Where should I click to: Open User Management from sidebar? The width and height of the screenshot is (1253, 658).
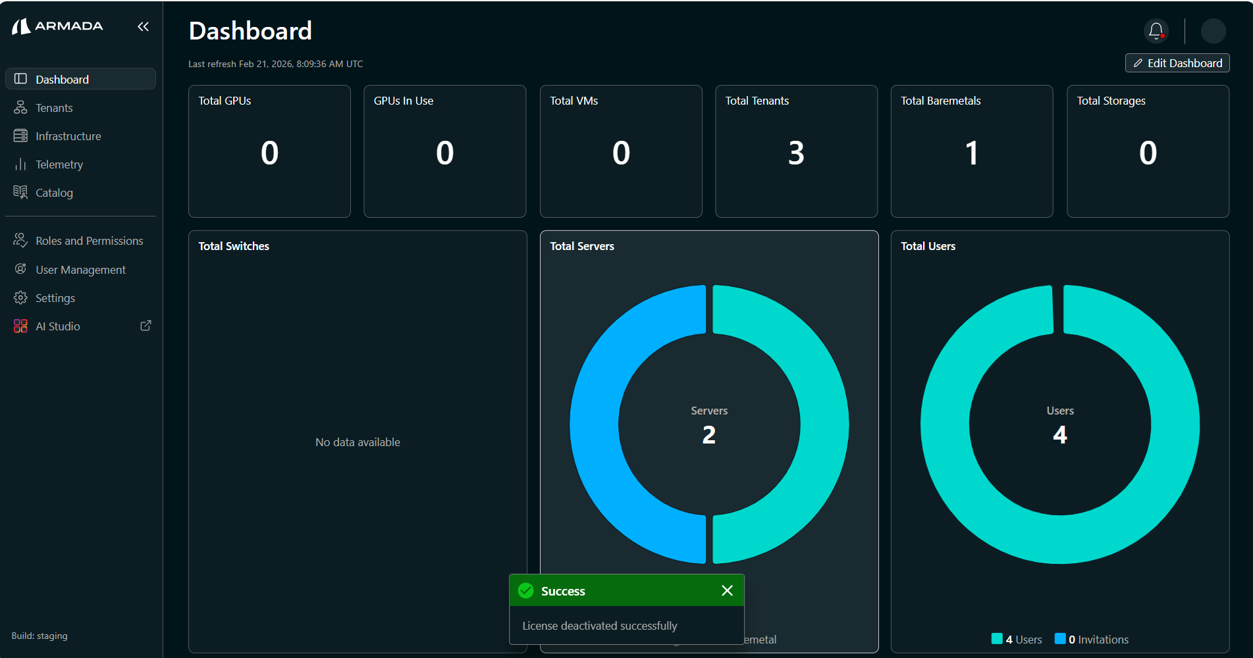pos(80,270)
